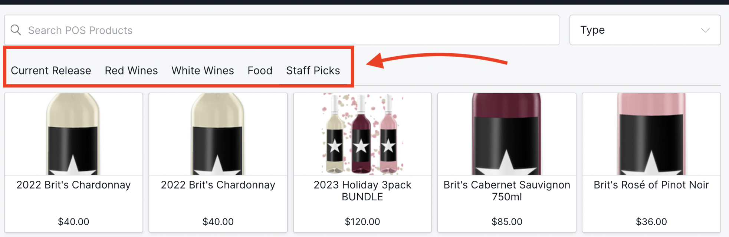This screenshot has height=237, width=729.
Task: Click the $85.00 price label
Action: click(506, 221)
